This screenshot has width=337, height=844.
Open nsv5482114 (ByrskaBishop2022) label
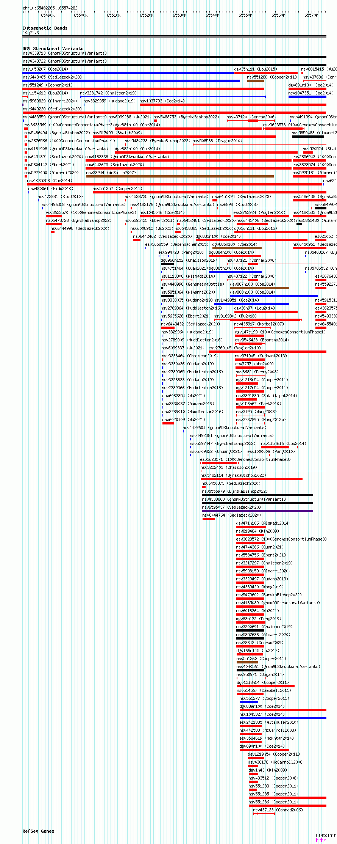coord(233,475)
